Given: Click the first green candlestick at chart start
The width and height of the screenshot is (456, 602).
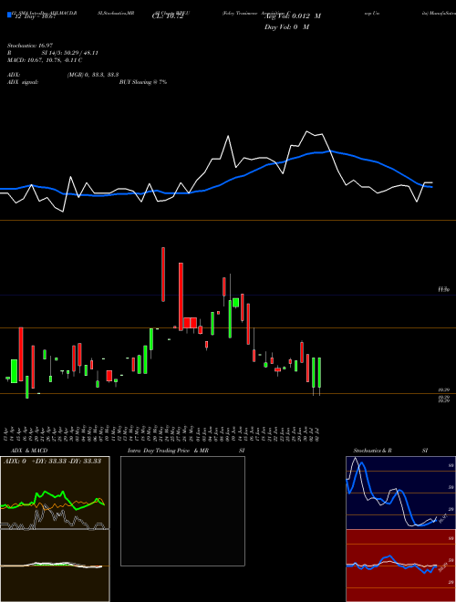Looking at the screenshot, I should (x=7, y=379).
